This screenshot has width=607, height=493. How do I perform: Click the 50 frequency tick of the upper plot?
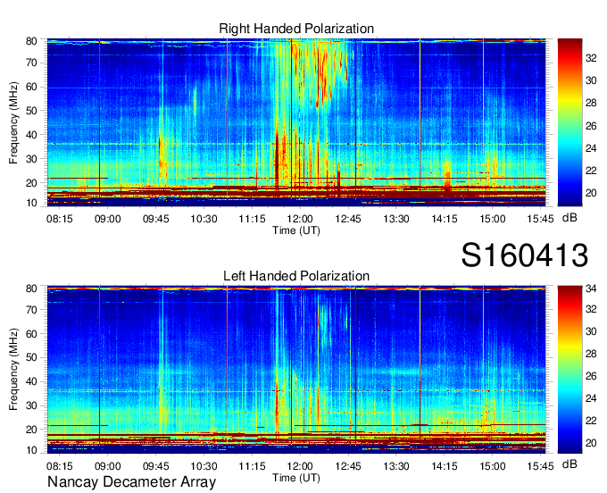tap(31, 111)
